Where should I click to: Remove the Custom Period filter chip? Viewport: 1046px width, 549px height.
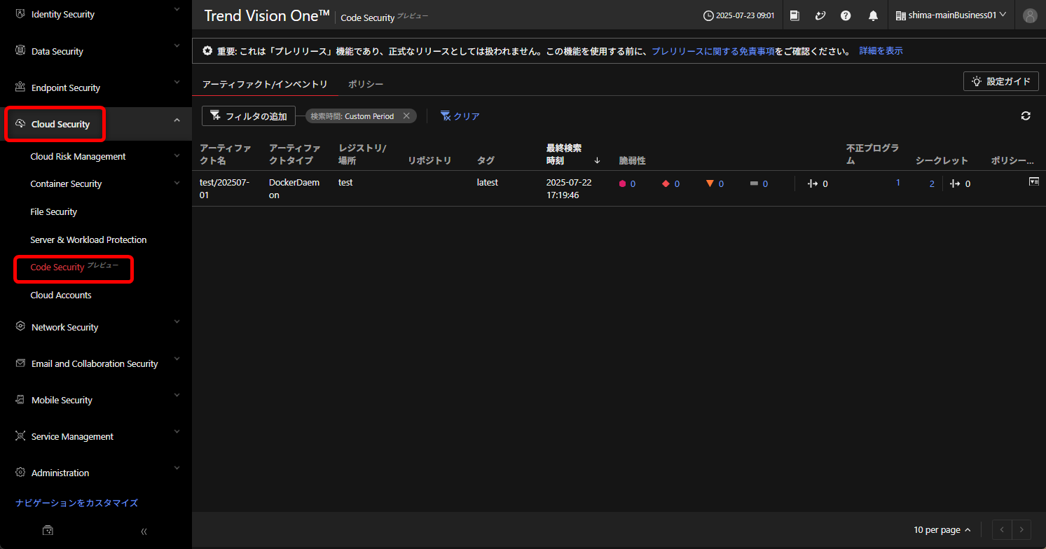(x=406, y=116)
